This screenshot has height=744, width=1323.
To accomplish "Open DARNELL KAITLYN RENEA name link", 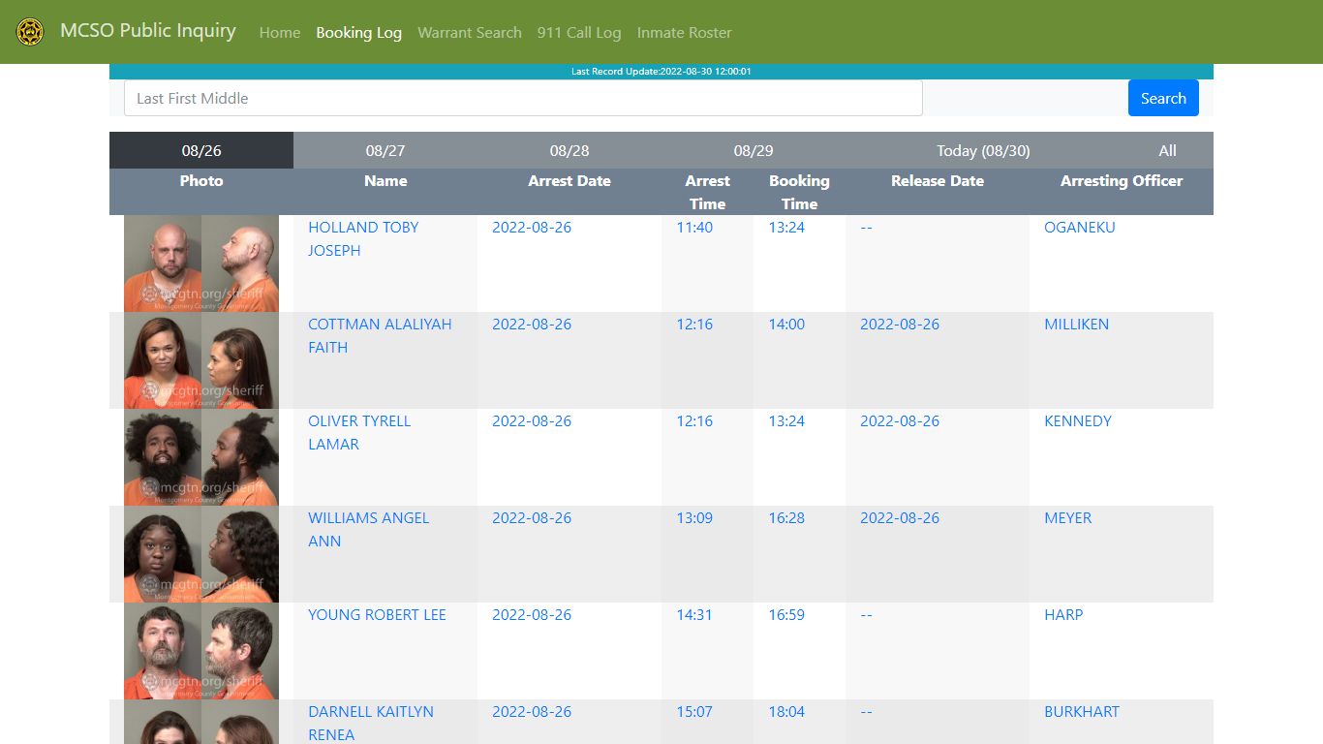I will tap(371, 723).
